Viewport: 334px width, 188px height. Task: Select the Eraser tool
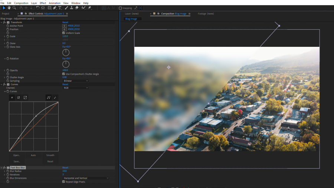point(77,8)
